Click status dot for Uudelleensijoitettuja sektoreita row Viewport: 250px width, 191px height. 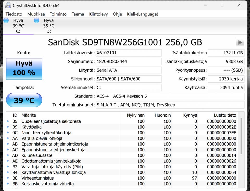[x=8, y=121]
